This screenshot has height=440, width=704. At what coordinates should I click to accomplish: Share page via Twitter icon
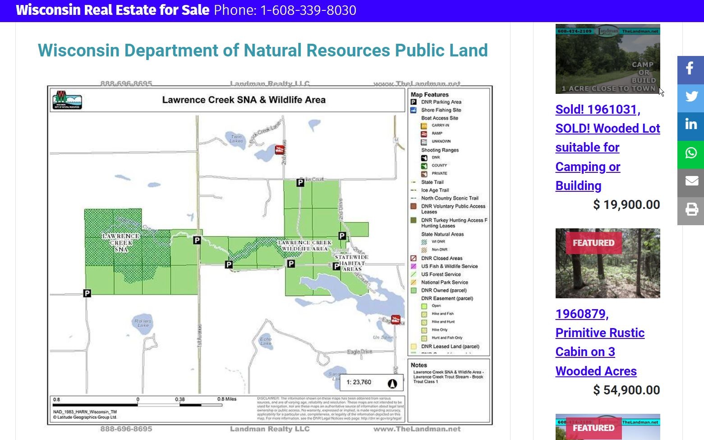coord(690,98)
